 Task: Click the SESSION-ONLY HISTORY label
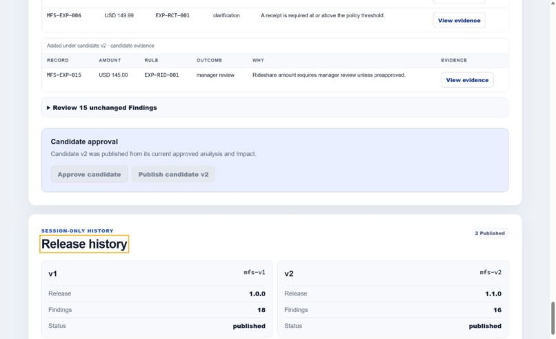[77, 231]
